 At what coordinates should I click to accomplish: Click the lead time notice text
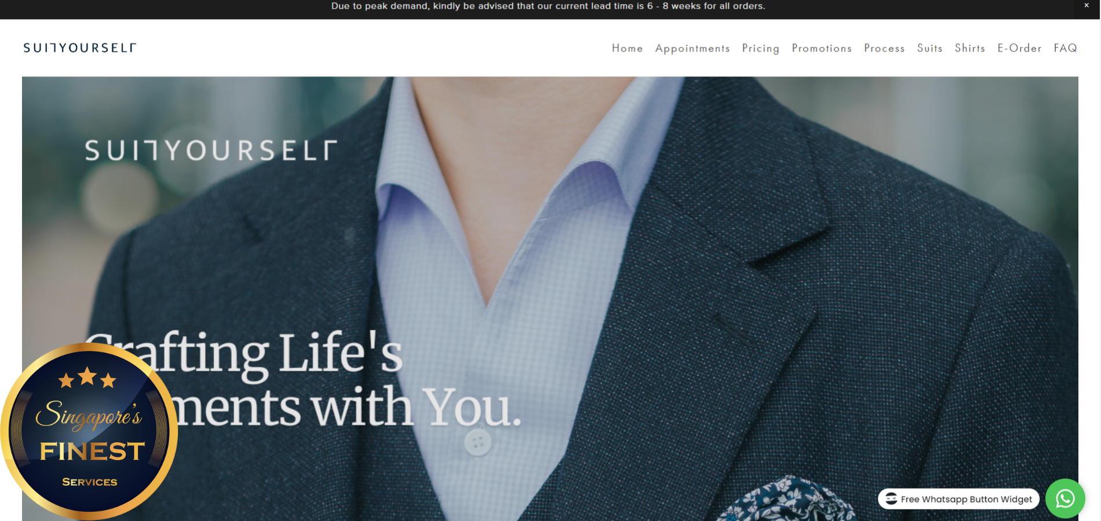(x=548, y=6)
